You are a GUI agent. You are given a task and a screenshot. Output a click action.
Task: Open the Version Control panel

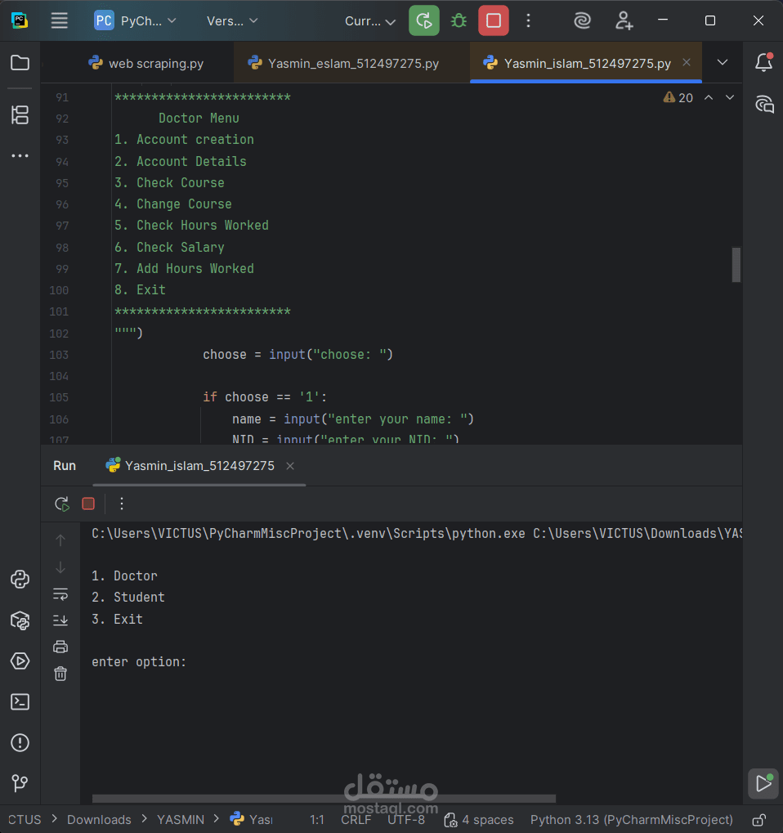(x=20, y=783)
